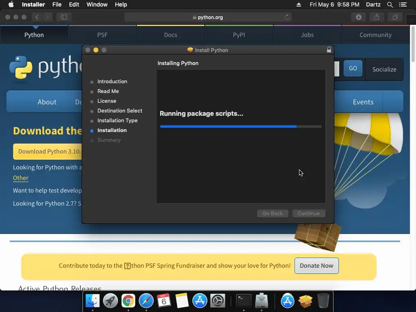
Task: Select the Docs tab
Action: [171, 35]
